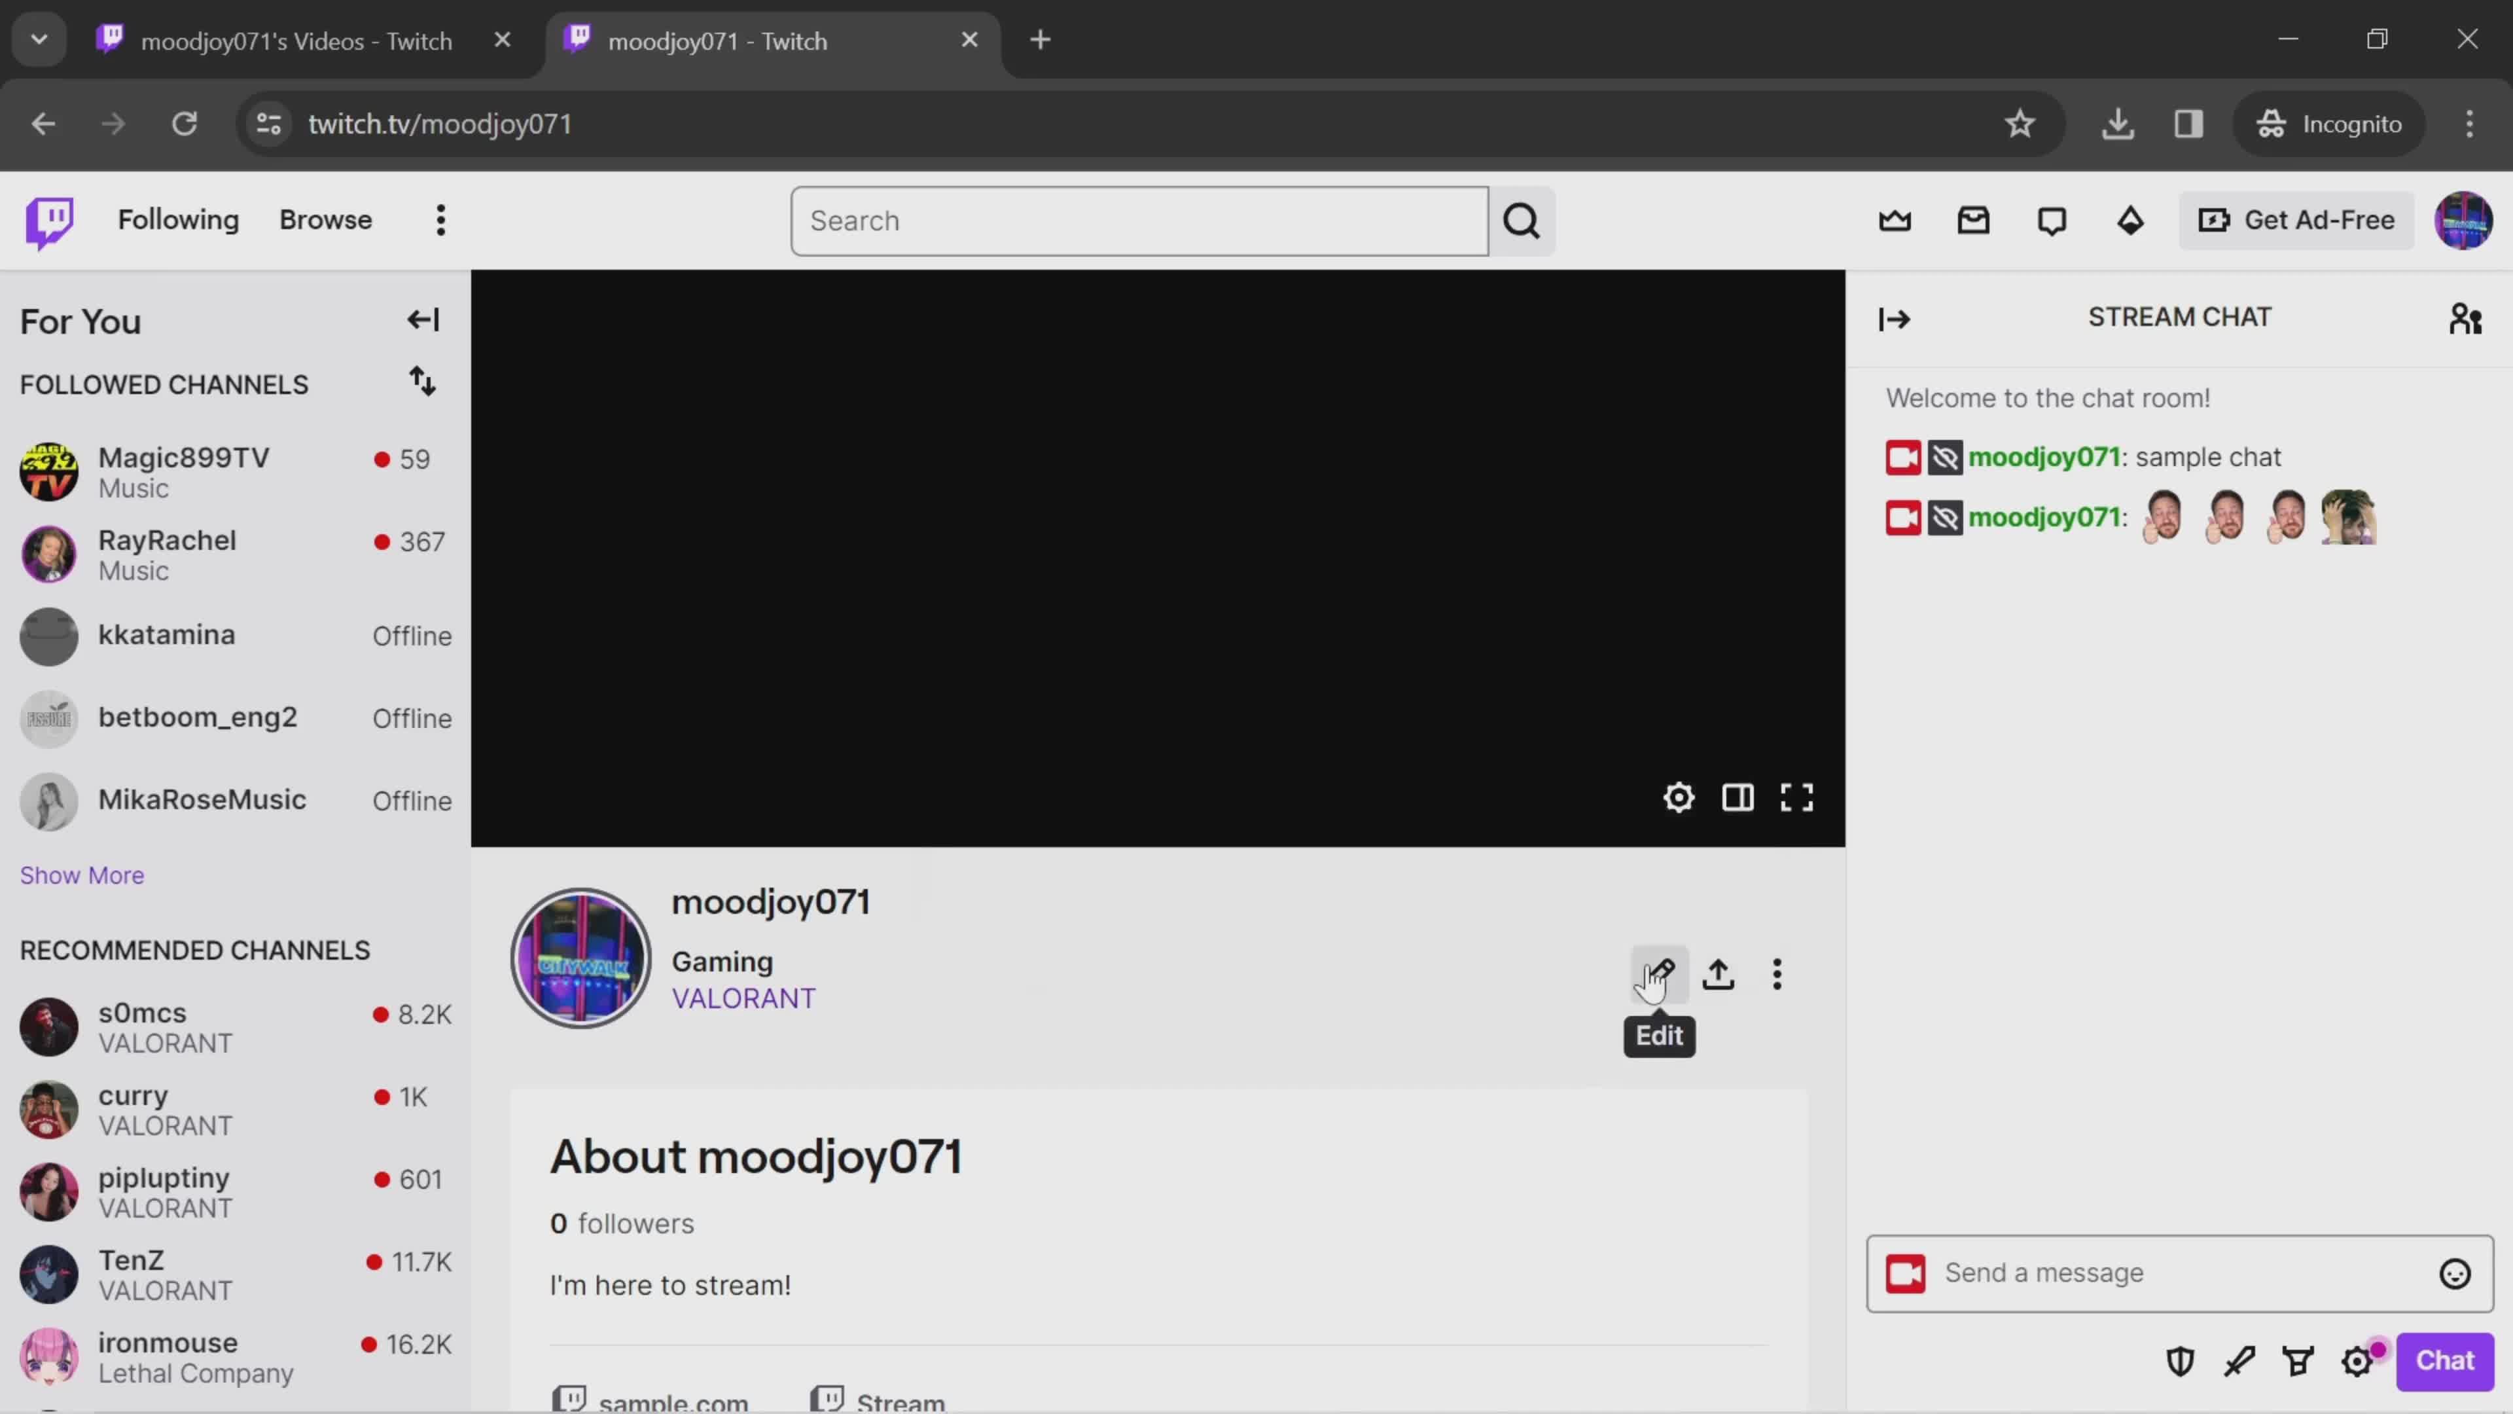Click moodjoy071 username in sample chat message

(2044, 458)
